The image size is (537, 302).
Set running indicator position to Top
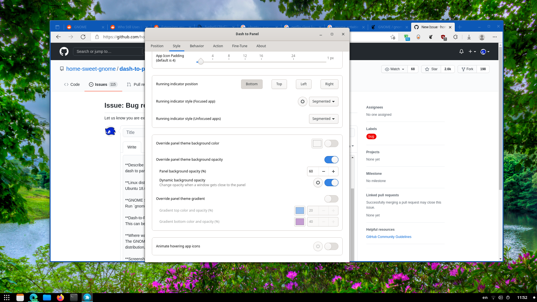coord(279,84)
